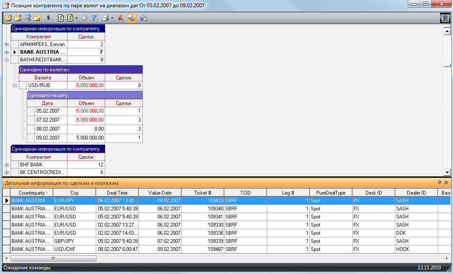Collapse the USD/RUB currency row
Screen dimensions: 453x274
click(x=15, y=85)
